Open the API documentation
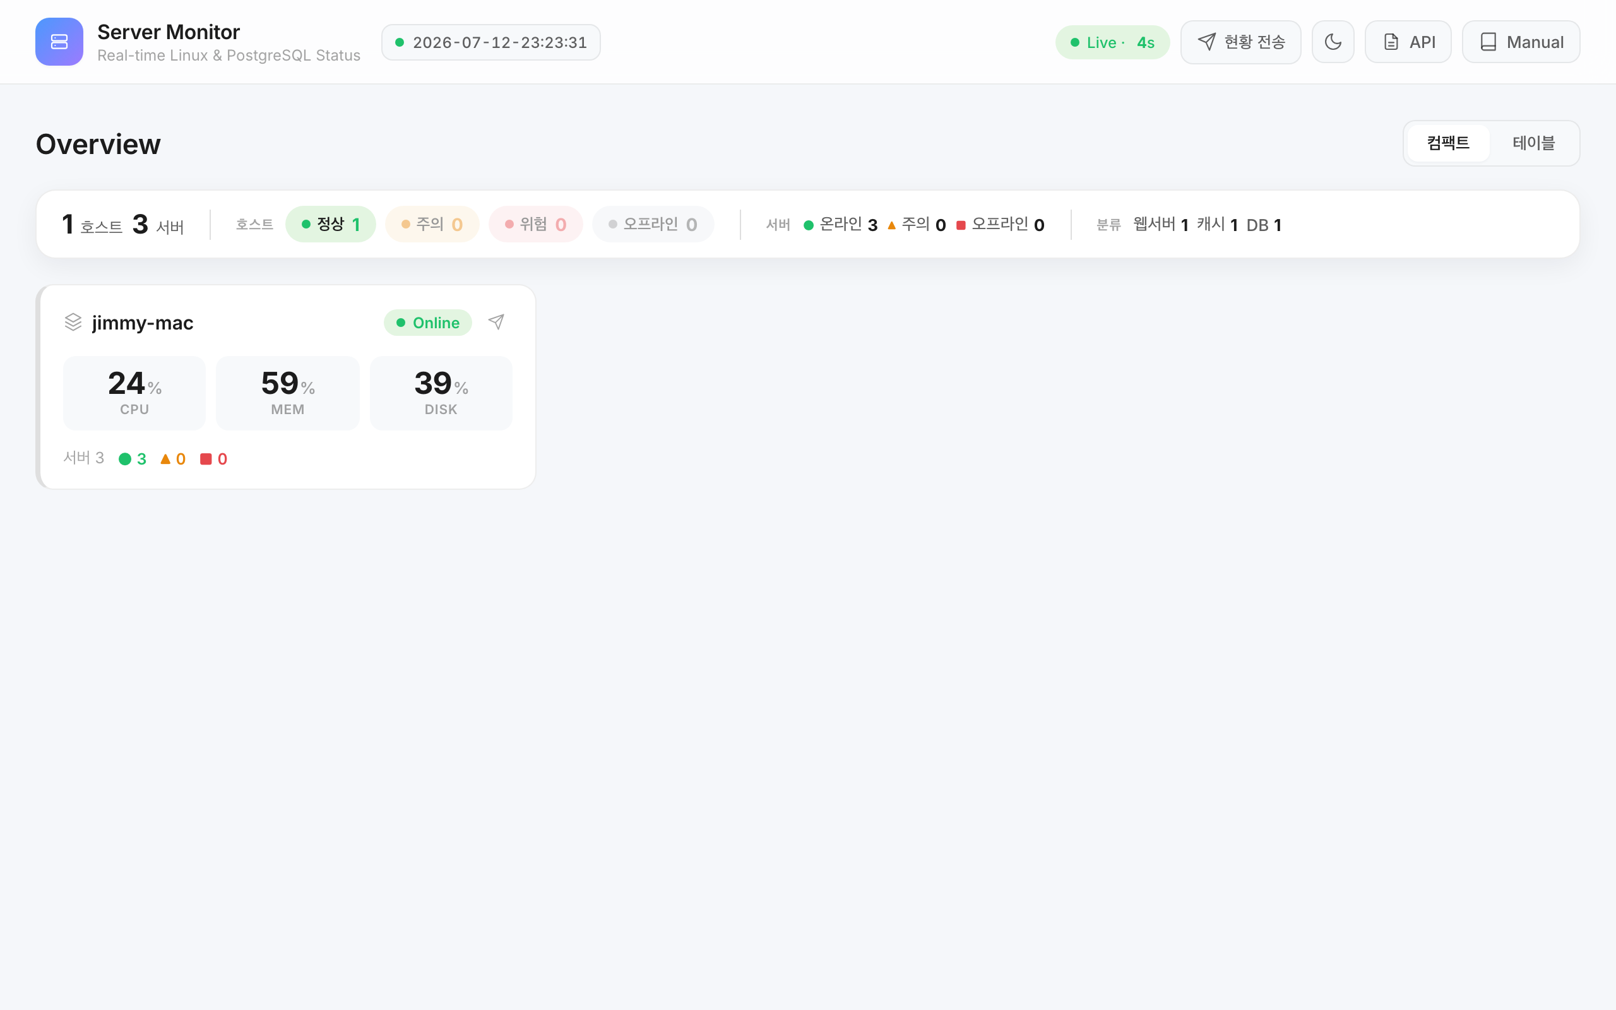Screen dimensions: 1616x1010 point(1408,42)
